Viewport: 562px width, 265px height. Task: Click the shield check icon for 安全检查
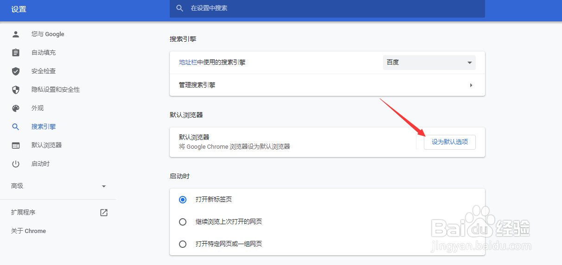16,71
